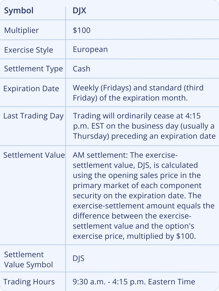
Task: Click the DJX symbol value
Action: 80,11
